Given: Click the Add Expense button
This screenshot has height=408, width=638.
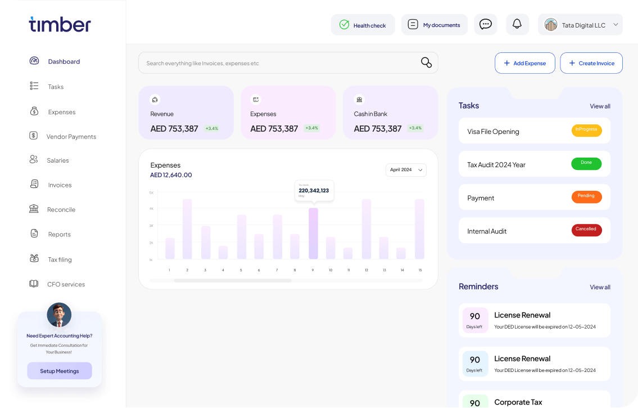Looking at the screenshot, I should 524,63.
